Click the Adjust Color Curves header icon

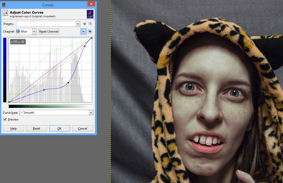click(5, 13)
